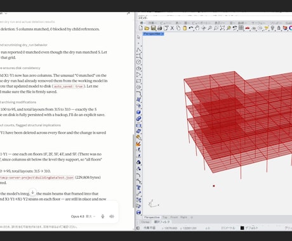The image size is (292, 241).
Task: Select the Rectangle tool in left sidebar
Action: point(138,81)
